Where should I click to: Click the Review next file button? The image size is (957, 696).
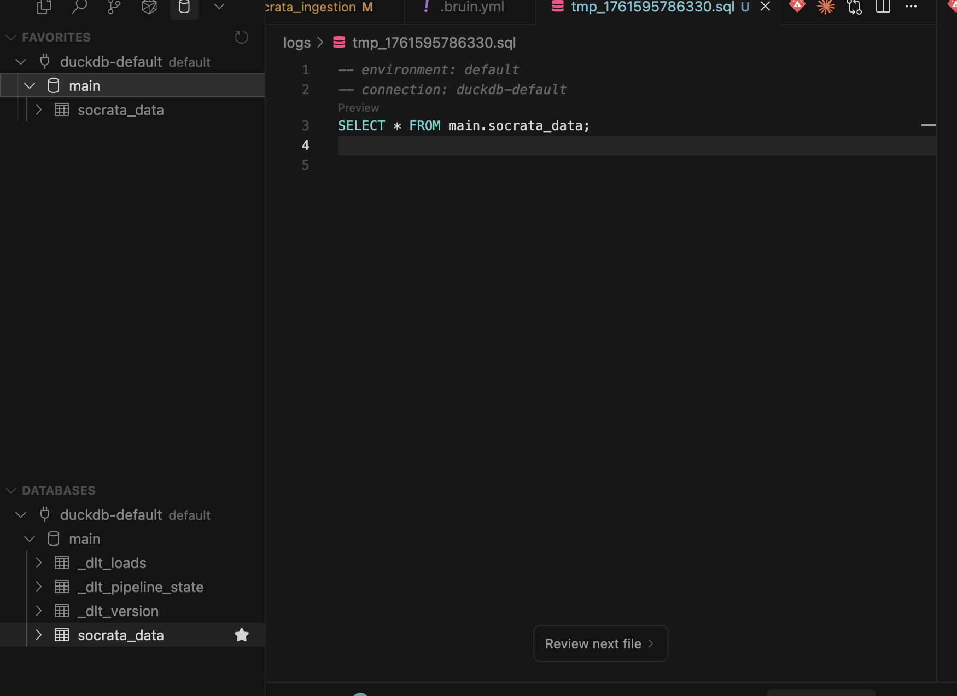coord(600,643)
